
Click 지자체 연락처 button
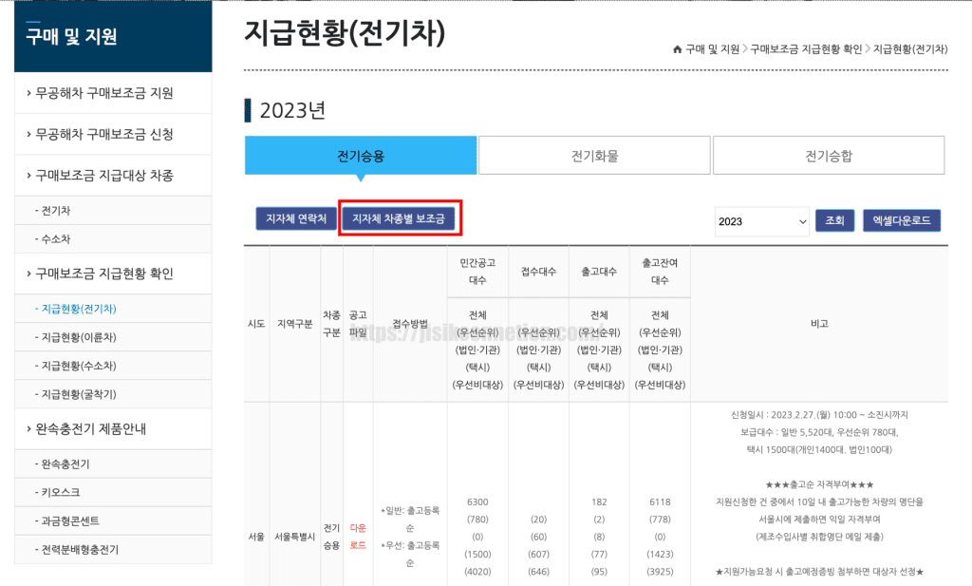point(296,218)
